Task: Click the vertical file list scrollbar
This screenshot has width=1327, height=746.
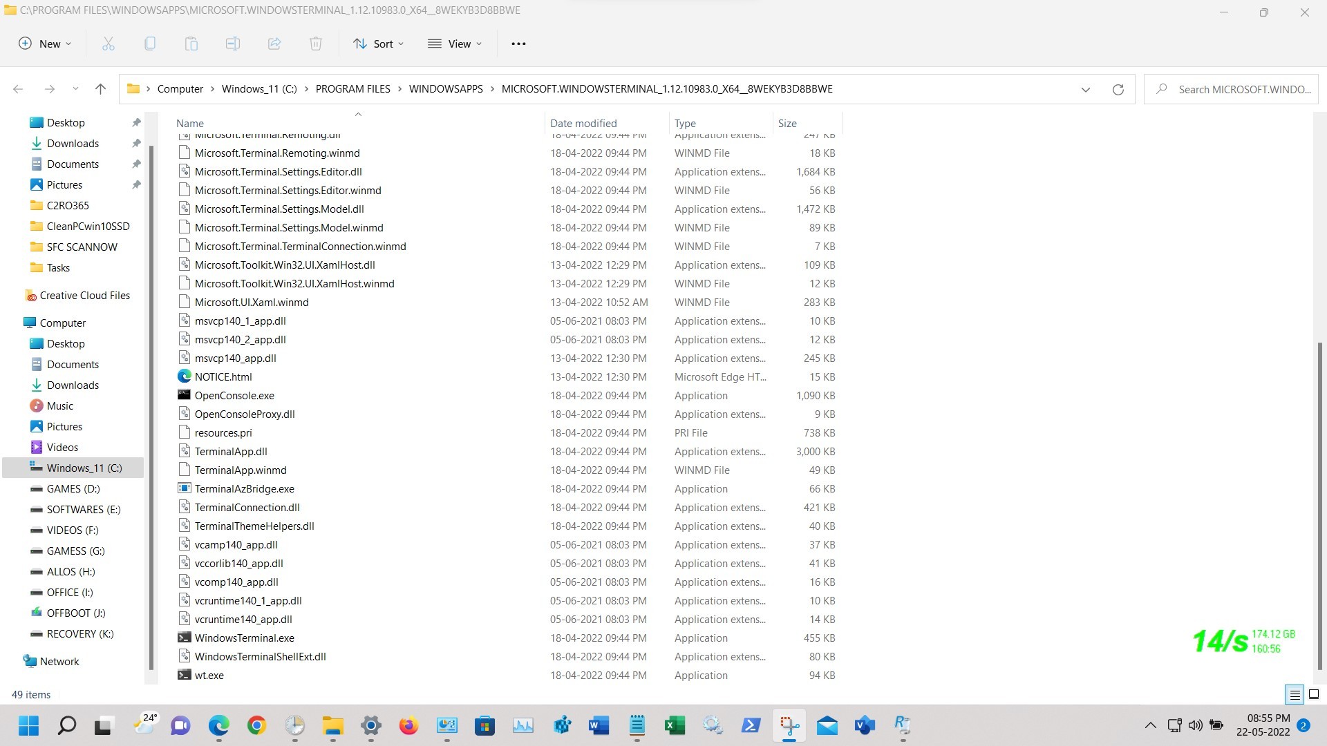Action: [x=1319, y=504]
